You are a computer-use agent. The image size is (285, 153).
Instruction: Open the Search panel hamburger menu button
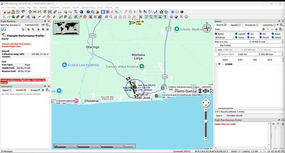tap(281, 29)
